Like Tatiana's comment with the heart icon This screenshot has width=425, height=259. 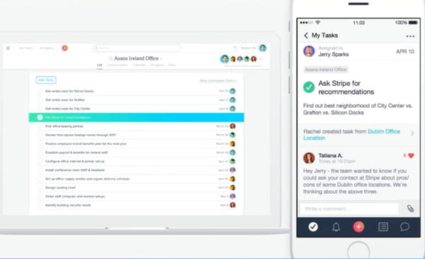click(x=411, y=155)
